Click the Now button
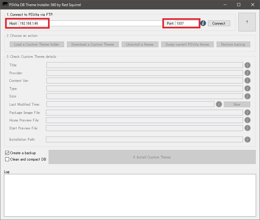 click(x=237, y=104)
